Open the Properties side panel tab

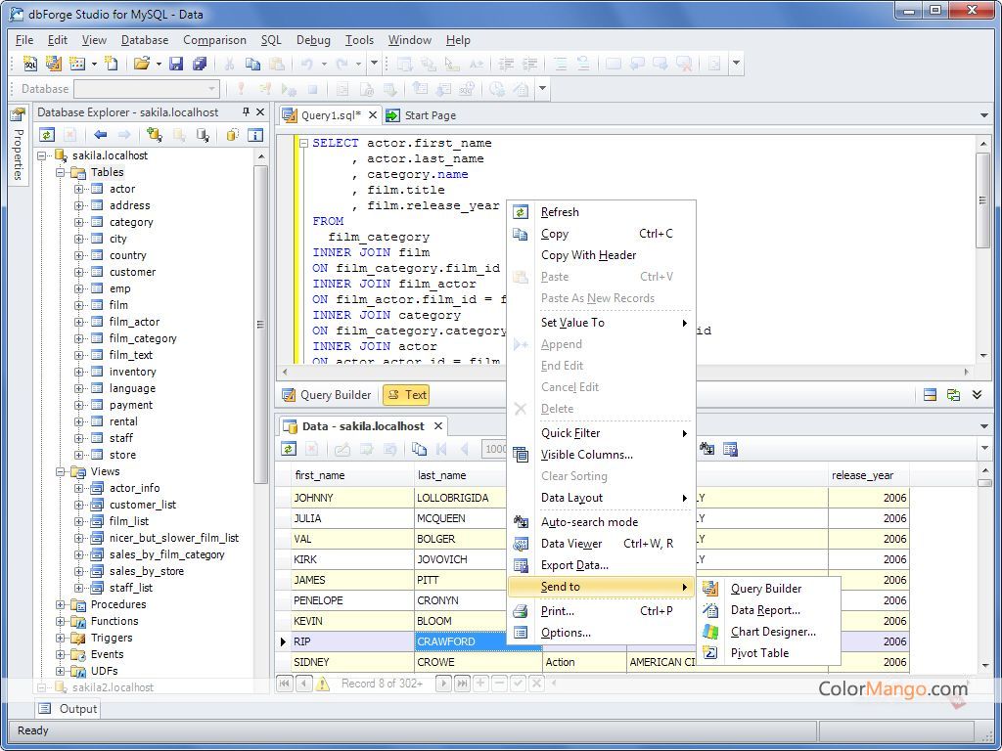pyautogui.click(x=18, y=146)
